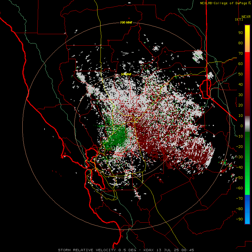Click the "50 NMI" range ring label
The width and height of the screenshot is (252, 252).
point(126,74)
